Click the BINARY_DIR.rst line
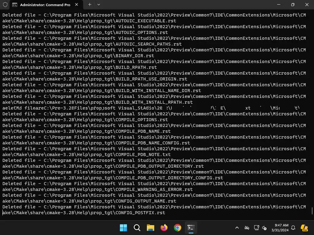Viewport: 314px width, 235px height. tap(78, 56)
